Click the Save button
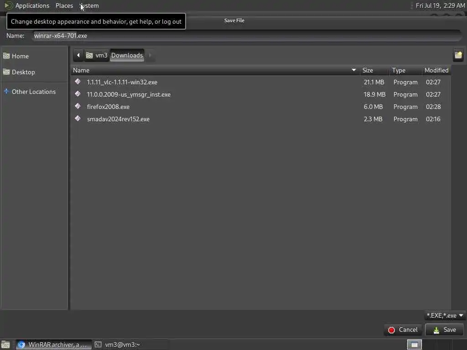Image resolution: width=467 pixels, height=350 pixels. [x=444, y=330]
